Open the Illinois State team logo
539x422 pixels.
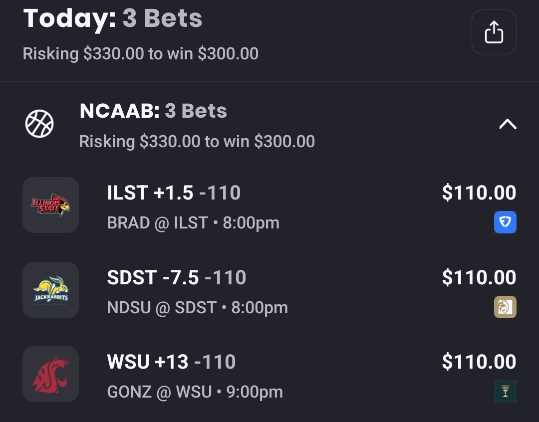[50, 205]
